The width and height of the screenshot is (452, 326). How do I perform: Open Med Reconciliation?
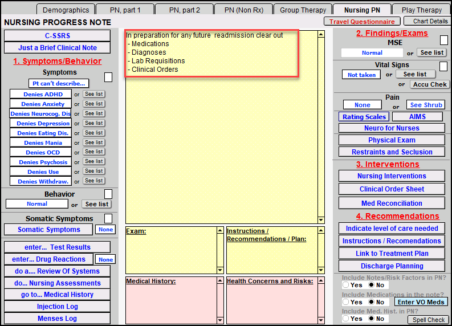(392, 203)
